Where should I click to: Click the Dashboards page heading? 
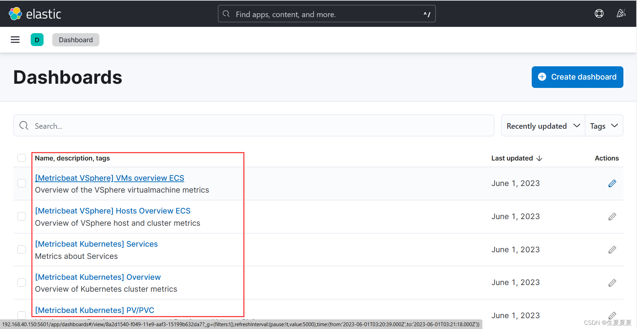pos(68,77)
